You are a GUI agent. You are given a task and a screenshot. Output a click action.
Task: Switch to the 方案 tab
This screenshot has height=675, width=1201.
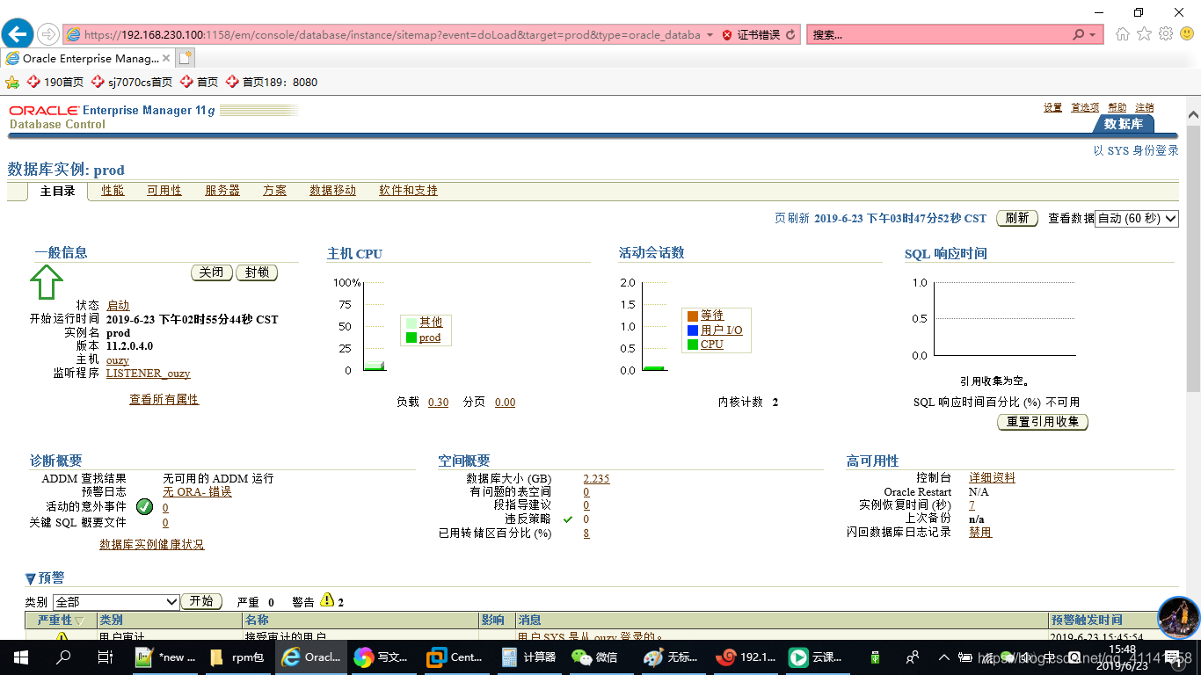pyautogui.click(x=274, y=191)
